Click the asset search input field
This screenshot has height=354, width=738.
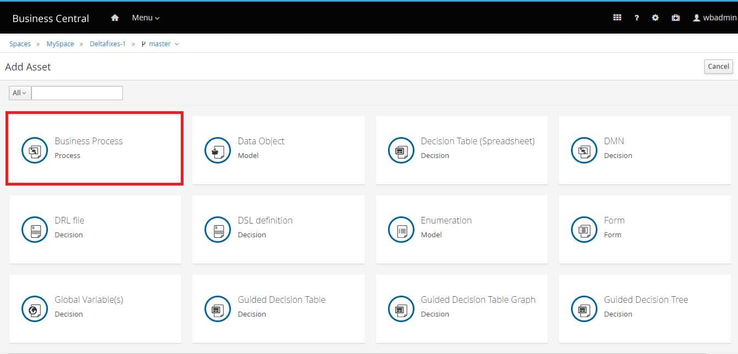click(77, 93)
